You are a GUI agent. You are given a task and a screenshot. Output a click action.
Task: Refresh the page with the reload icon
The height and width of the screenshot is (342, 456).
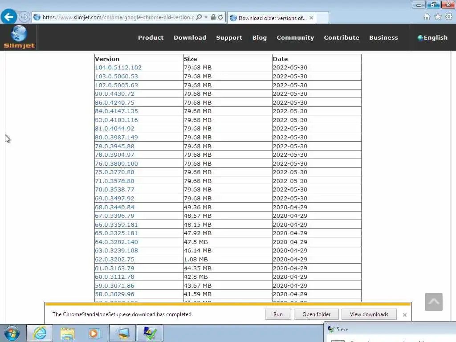point(220,17)
